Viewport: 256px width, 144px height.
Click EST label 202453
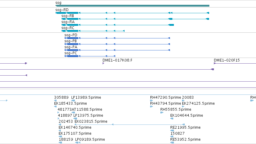click(66, 121)
